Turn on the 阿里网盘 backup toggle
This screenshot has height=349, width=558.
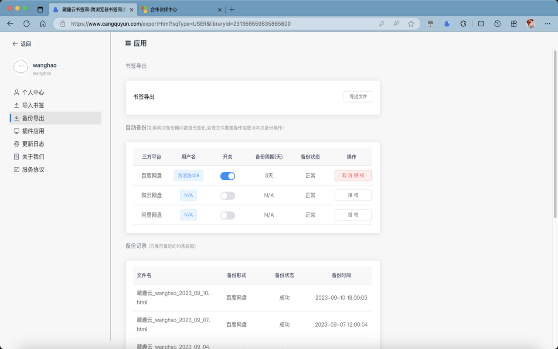(227, 215)
